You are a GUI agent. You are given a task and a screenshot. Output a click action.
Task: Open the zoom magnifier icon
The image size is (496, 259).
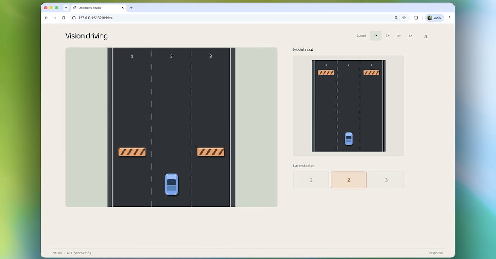[396, 18]
